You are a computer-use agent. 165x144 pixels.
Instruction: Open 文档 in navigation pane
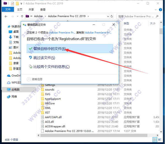coord(14,42)
